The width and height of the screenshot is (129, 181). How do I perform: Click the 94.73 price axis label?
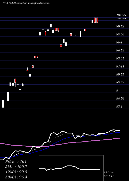pos(120,50)
